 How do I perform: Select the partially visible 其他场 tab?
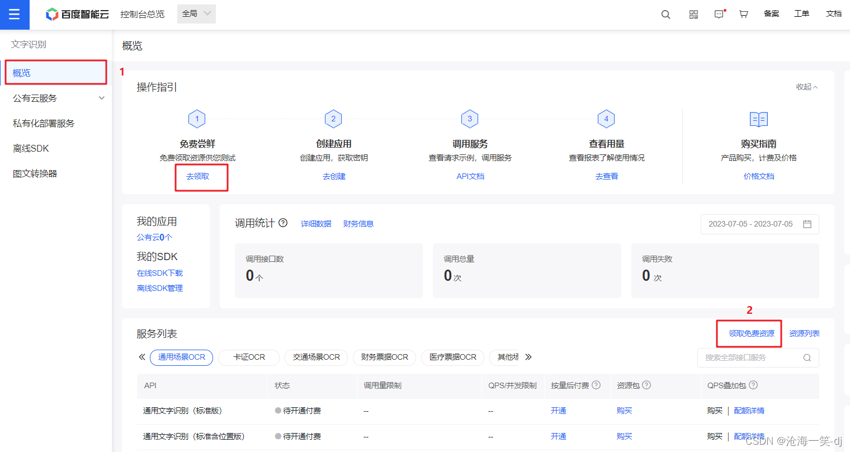click(505, 357)
